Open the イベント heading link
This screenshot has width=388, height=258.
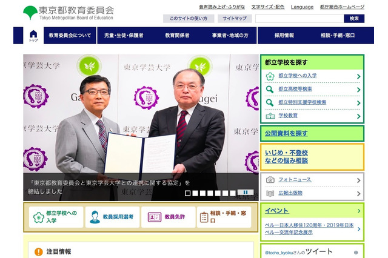276,211
